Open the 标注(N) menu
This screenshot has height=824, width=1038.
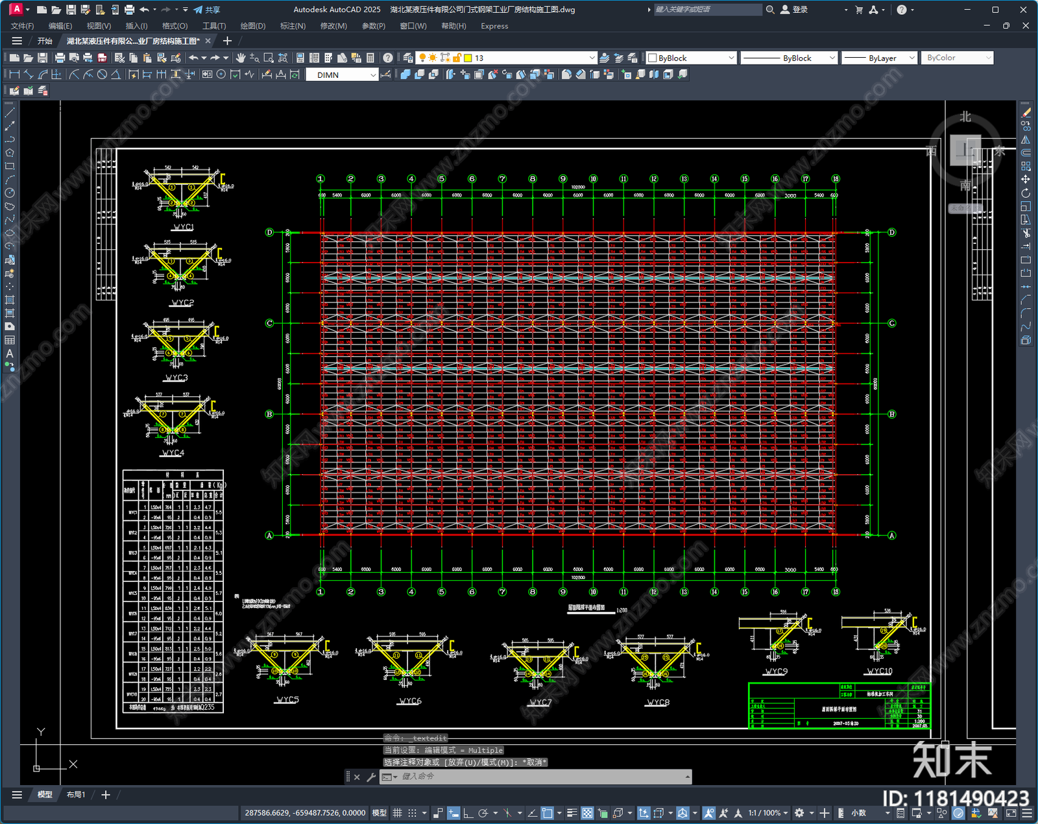pos(293,26)
